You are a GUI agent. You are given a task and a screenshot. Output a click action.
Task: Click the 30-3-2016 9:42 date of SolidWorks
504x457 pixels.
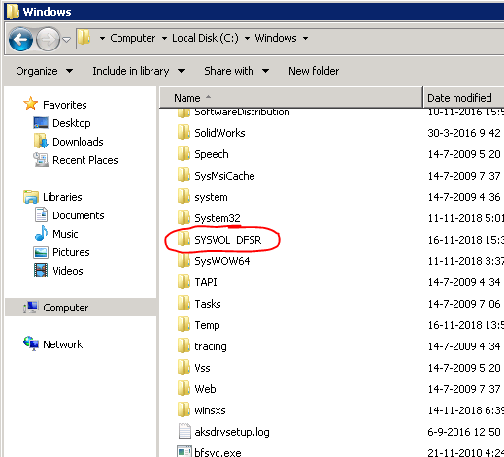pyautogui.click(x=464, y=133)
